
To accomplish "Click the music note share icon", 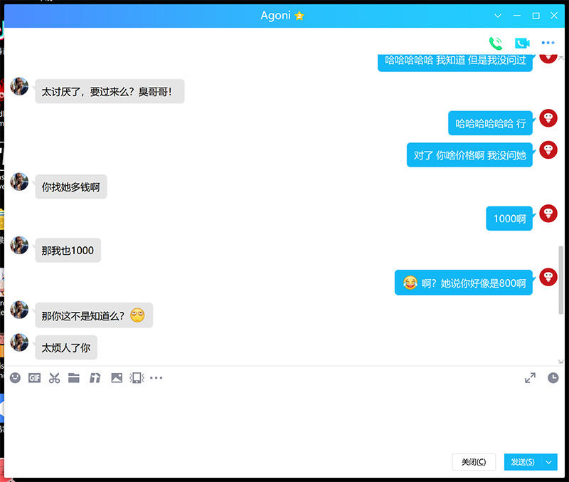I will point(95,378).
